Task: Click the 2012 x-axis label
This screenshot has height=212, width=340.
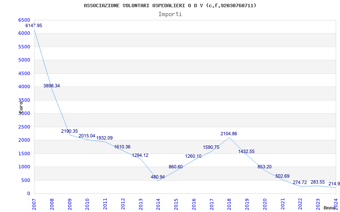Action: click(x=123, y=204)
